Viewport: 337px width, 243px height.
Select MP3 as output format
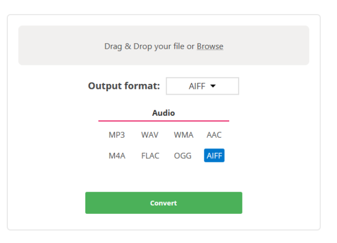(117, 135)
